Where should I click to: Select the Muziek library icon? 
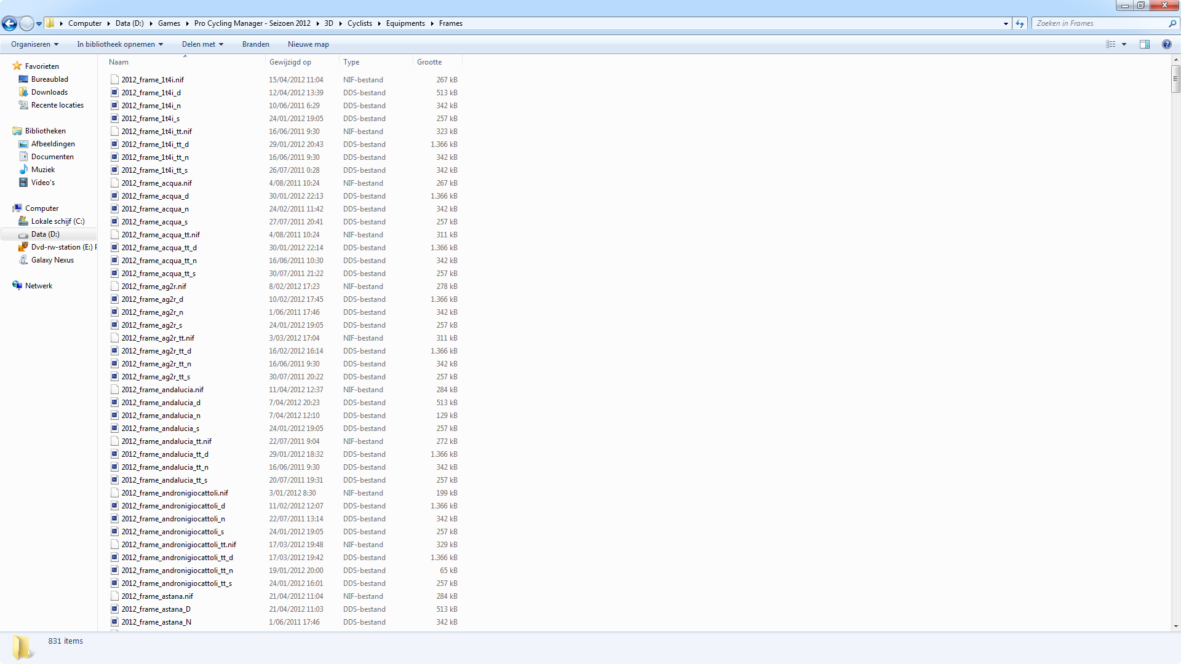23,170
